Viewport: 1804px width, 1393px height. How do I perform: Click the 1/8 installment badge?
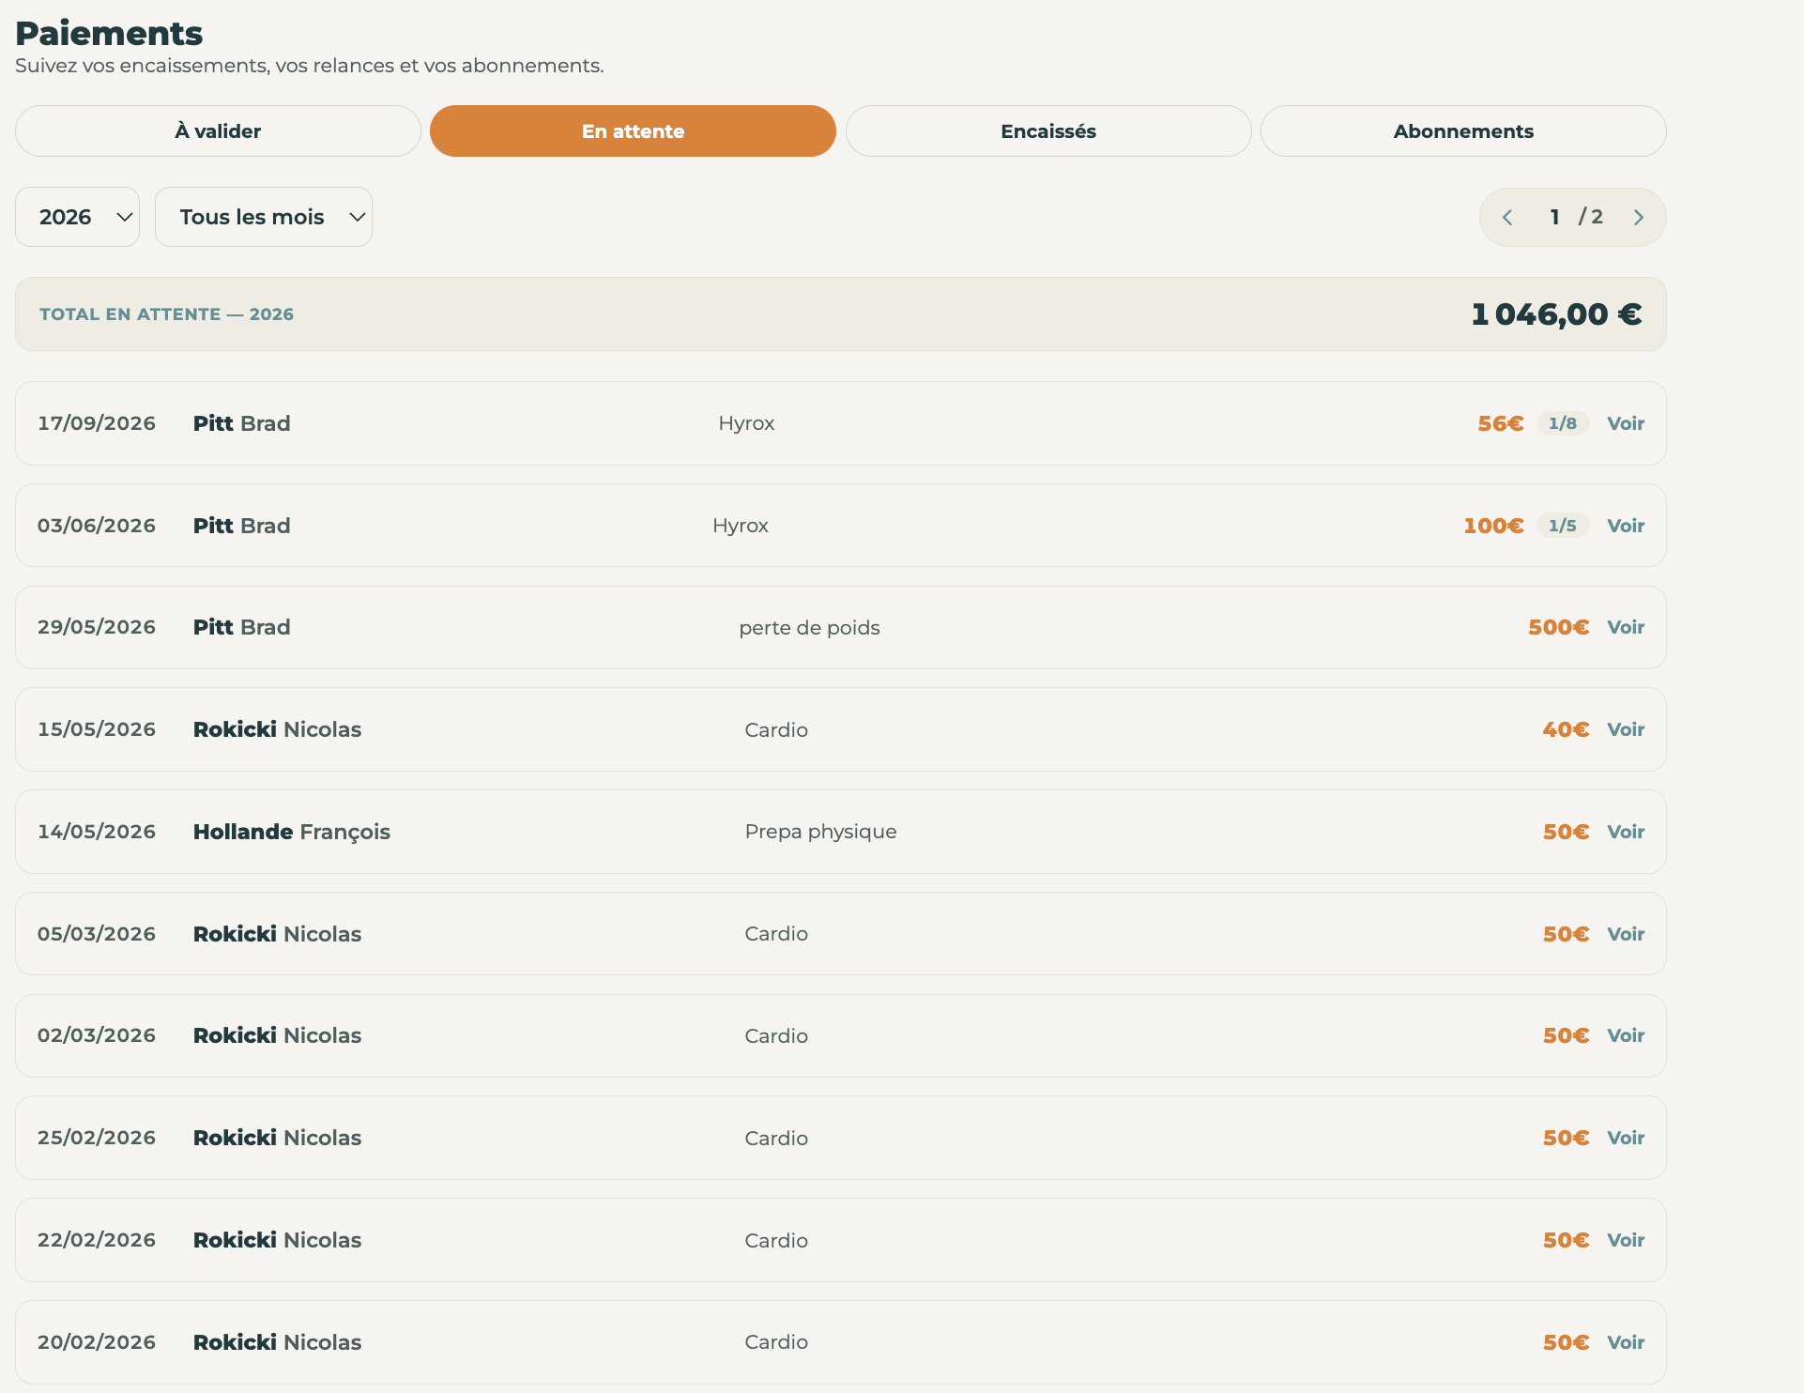1563,423
